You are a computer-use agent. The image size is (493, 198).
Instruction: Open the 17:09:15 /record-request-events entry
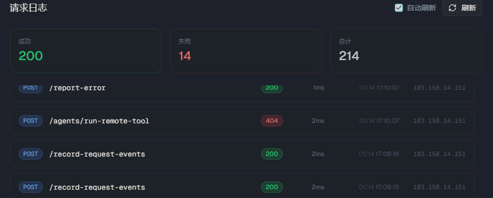click(242, 186)
